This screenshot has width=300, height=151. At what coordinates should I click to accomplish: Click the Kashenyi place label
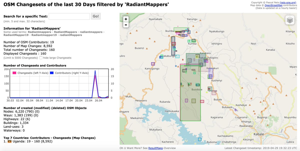pos(216,80)
